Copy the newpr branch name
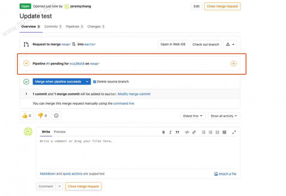Viewport: 286px width, 196px height. point(74,44)
